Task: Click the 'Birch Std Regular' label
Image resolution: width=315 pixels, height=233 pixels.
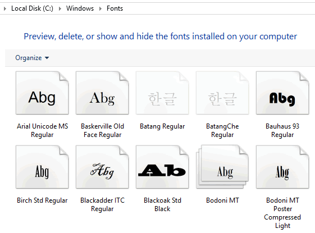Action: [x=42, y=200]
